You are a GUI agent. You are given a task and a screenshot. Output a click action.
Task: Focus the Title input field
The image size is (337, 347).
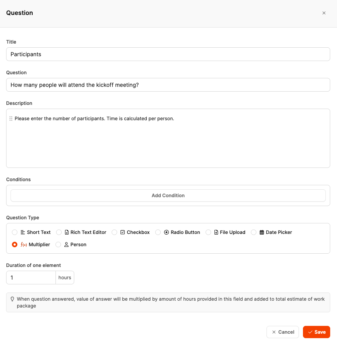[x=168, y=54]
